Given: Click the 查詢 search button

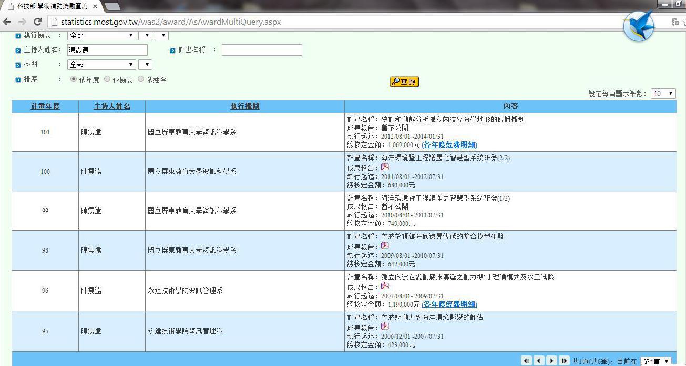Looking at the screenshot, I should [x=404, y=82].
